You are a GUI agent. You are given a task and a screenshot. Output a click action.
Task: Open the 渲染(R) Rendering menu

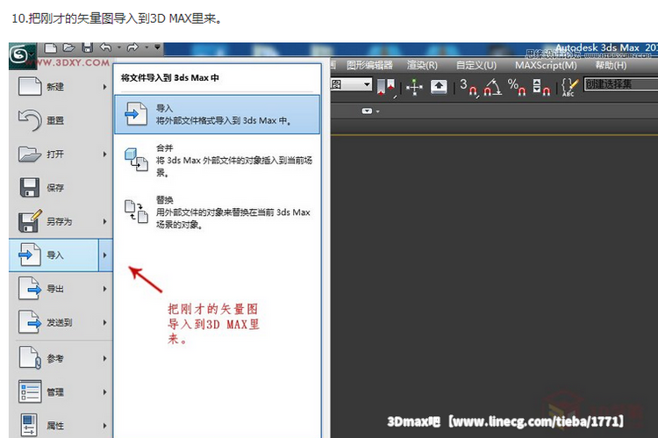pyautogui.click(x=422, y=65)
